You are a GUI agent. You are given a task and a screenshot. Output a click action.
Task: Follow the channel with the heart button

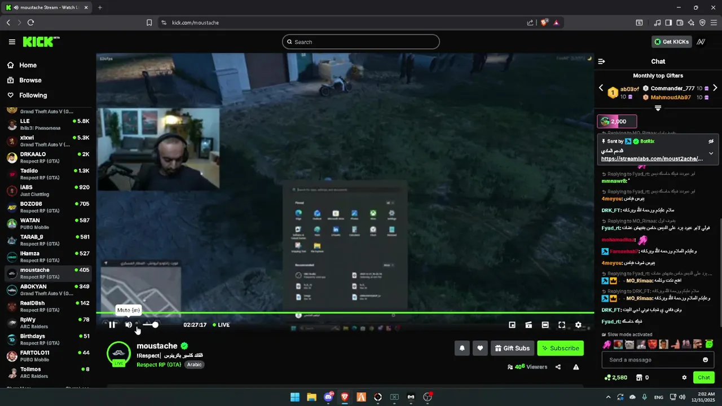480,348
